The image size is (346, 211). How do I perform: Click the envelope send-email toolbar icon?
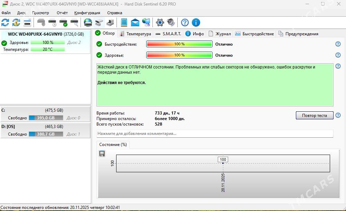(135, 23)
